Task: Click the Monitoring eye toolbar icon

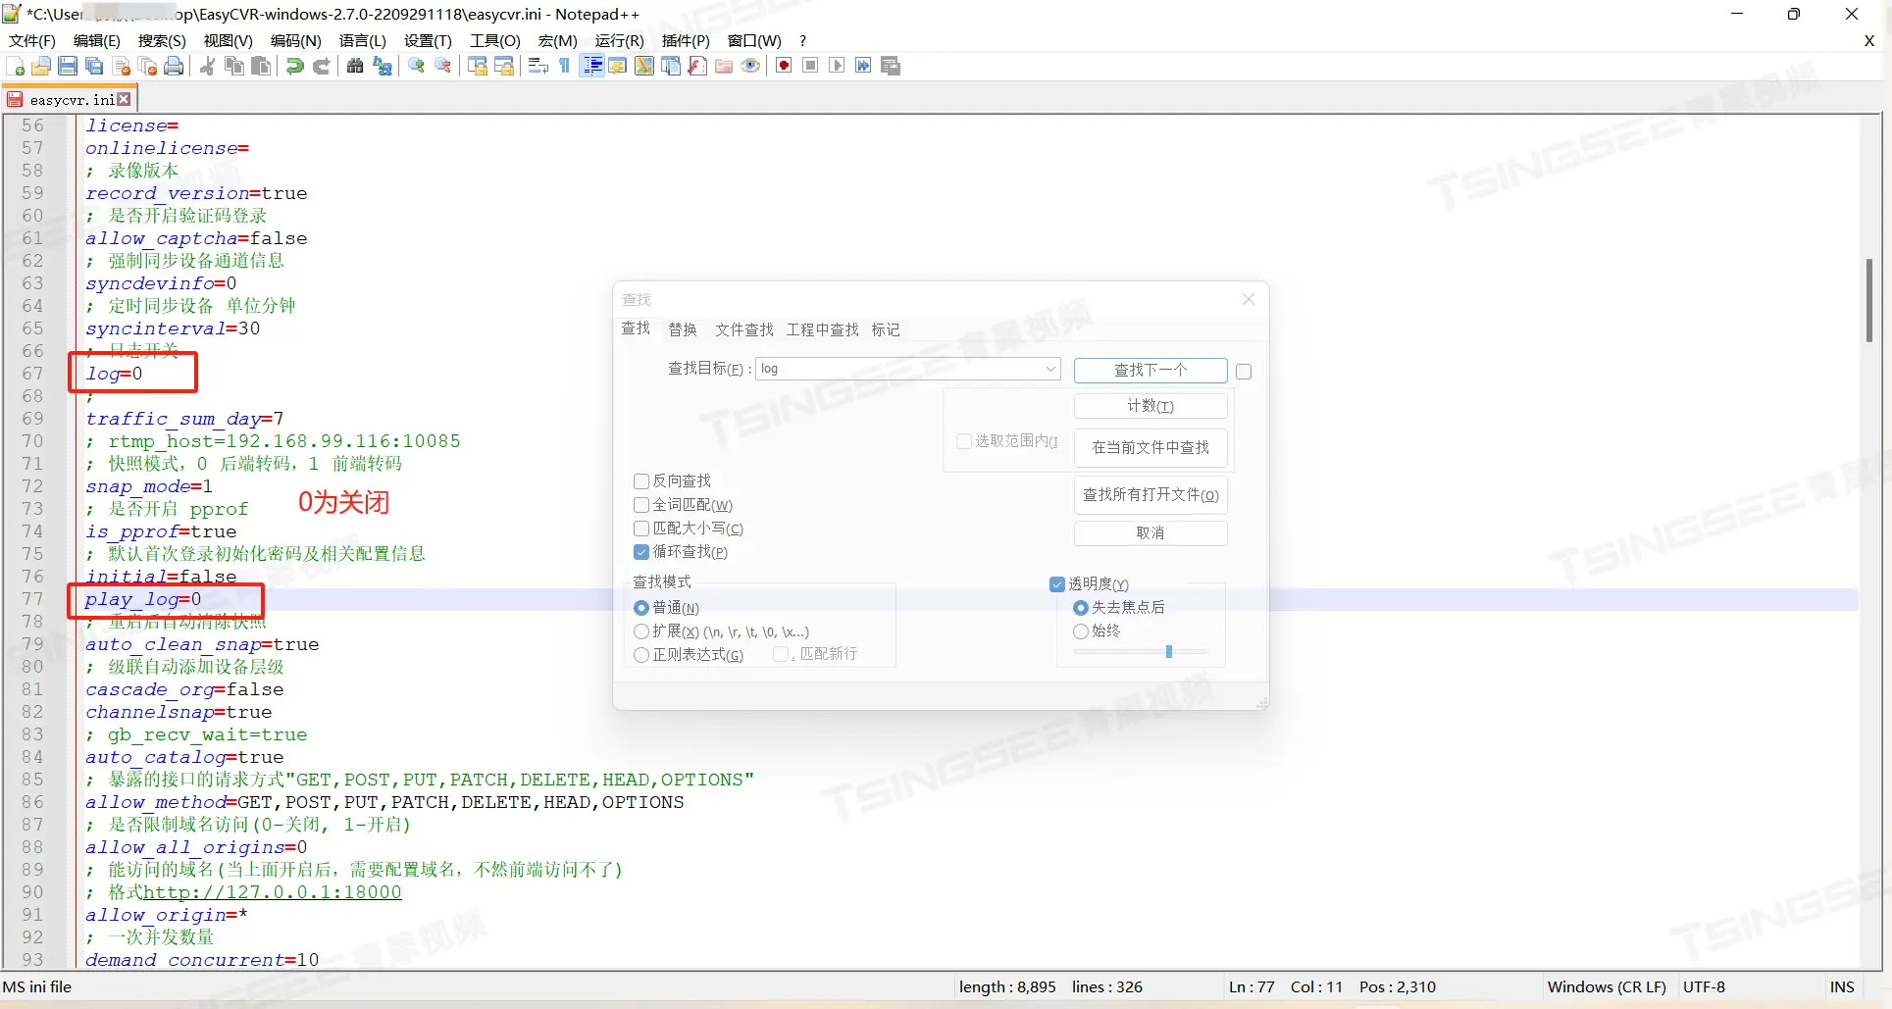Action: (x=750, y=66)
